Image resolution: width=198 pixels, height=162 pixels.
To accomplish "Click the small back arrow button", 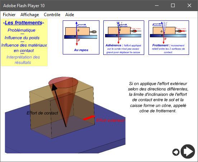I will coord(176,152).
